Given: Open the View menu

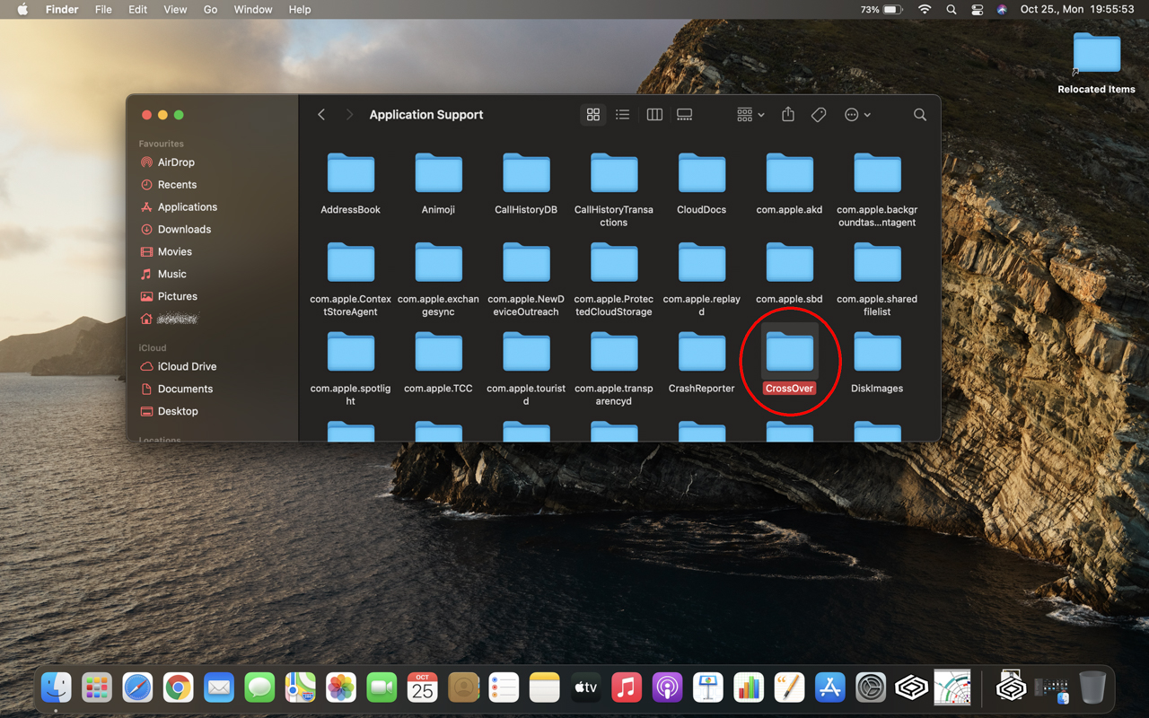Looking at the screenshot, I should coord(175,10).
